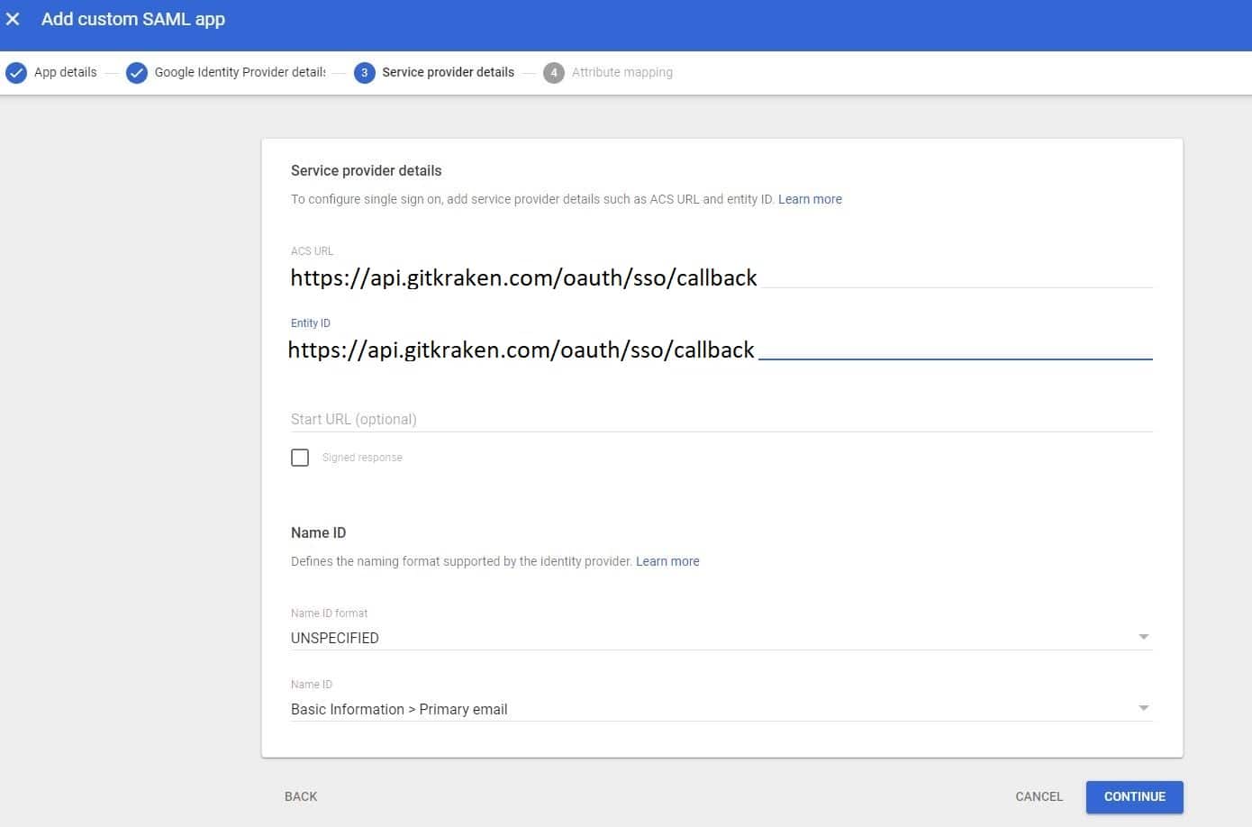Focus the Entity ID input field
Image resolution: width=1252 pixels, height=827 pixels.
pyautogui.click(x=721, y=349)
